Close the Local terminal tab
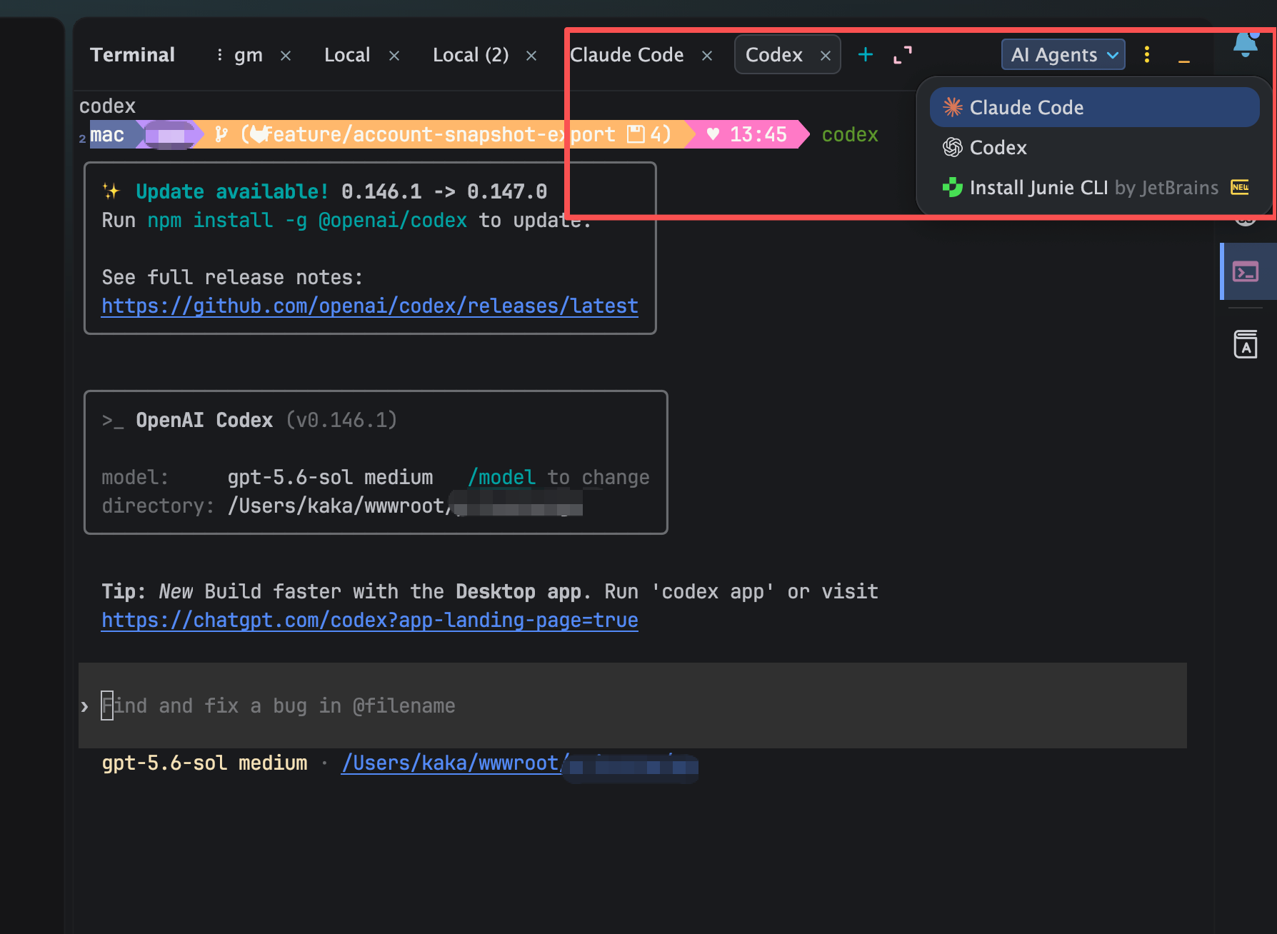This screenshot has height=934, width=1277. pos(394,56)
